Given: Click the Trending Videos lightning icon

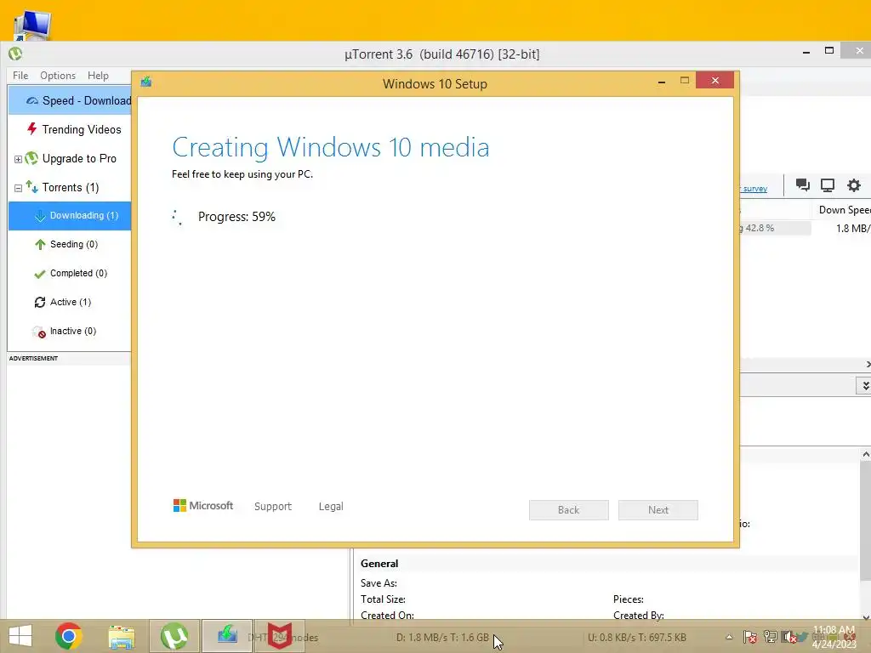Looking at the screenshot, I should click(x=31, y=129).
